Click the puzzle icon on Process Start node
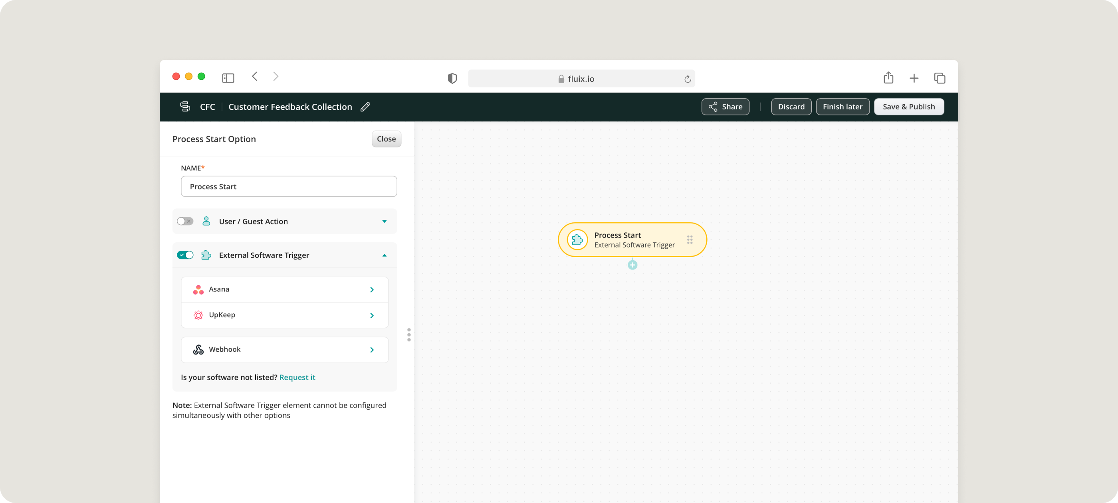This screenshot has height=503, width=1118. pyautogui.click(x=577, y=240)
